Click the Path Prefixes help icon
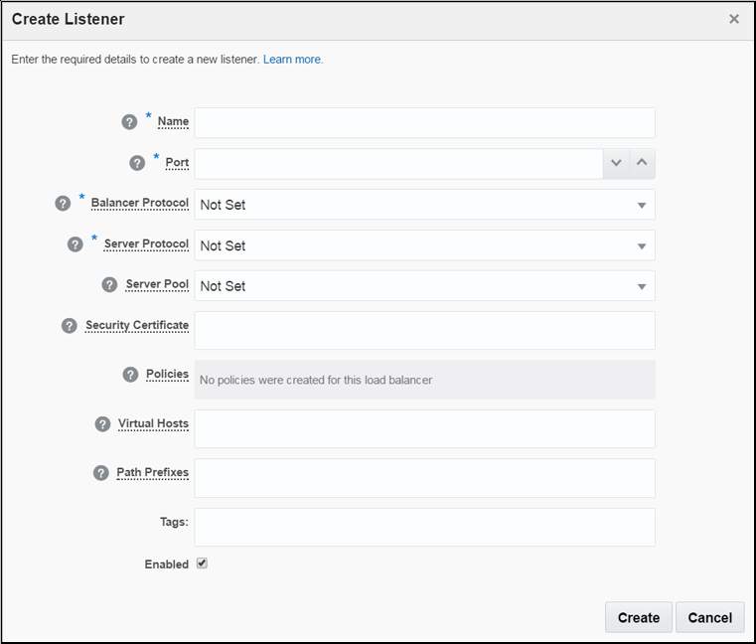Screen dimensions: 756x644 [100, 473]
